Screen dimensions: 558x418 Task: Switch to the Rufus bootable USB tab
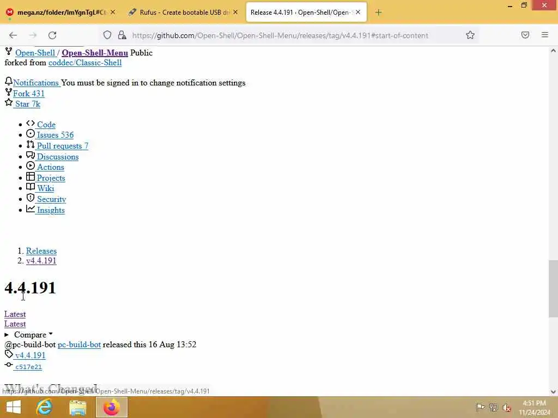coord(183,13)
